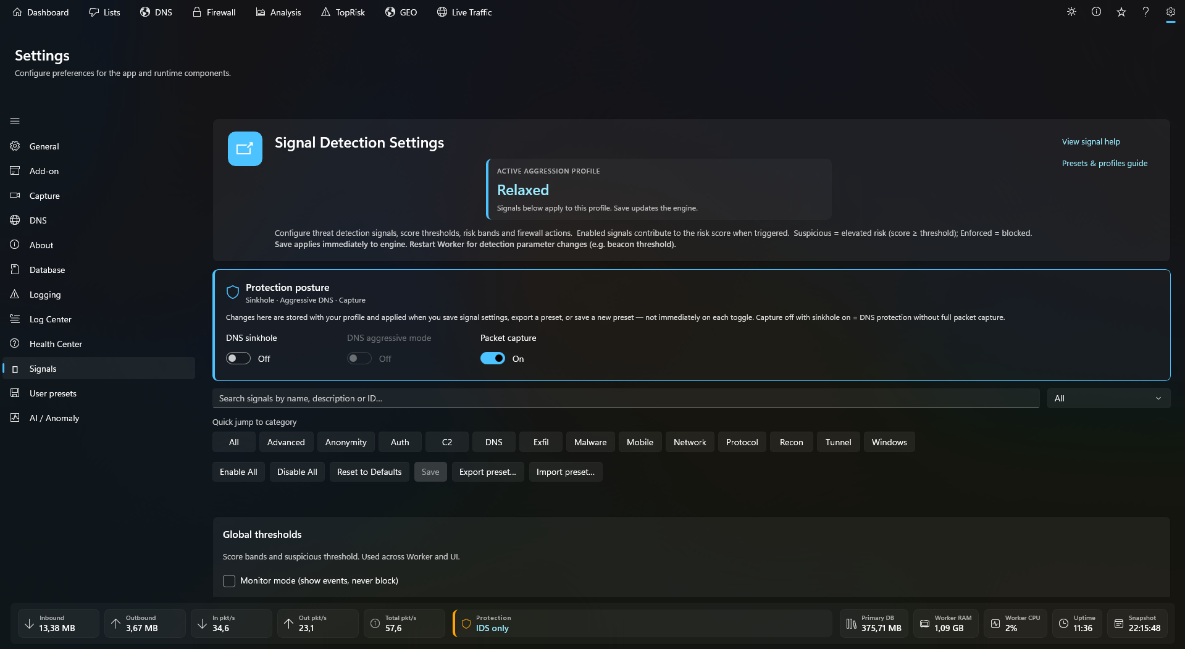
Task: Click the Database icon in sidebar
Action: click(x=15, y=270)
